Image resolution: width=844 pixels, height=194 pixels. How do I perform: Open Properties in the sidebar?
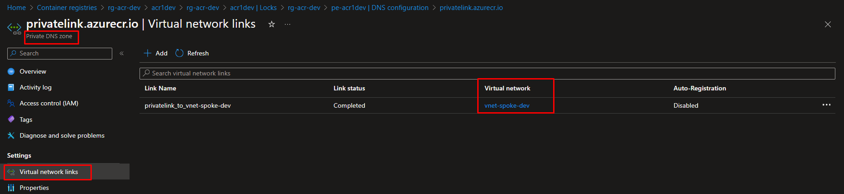pos(34,188)
